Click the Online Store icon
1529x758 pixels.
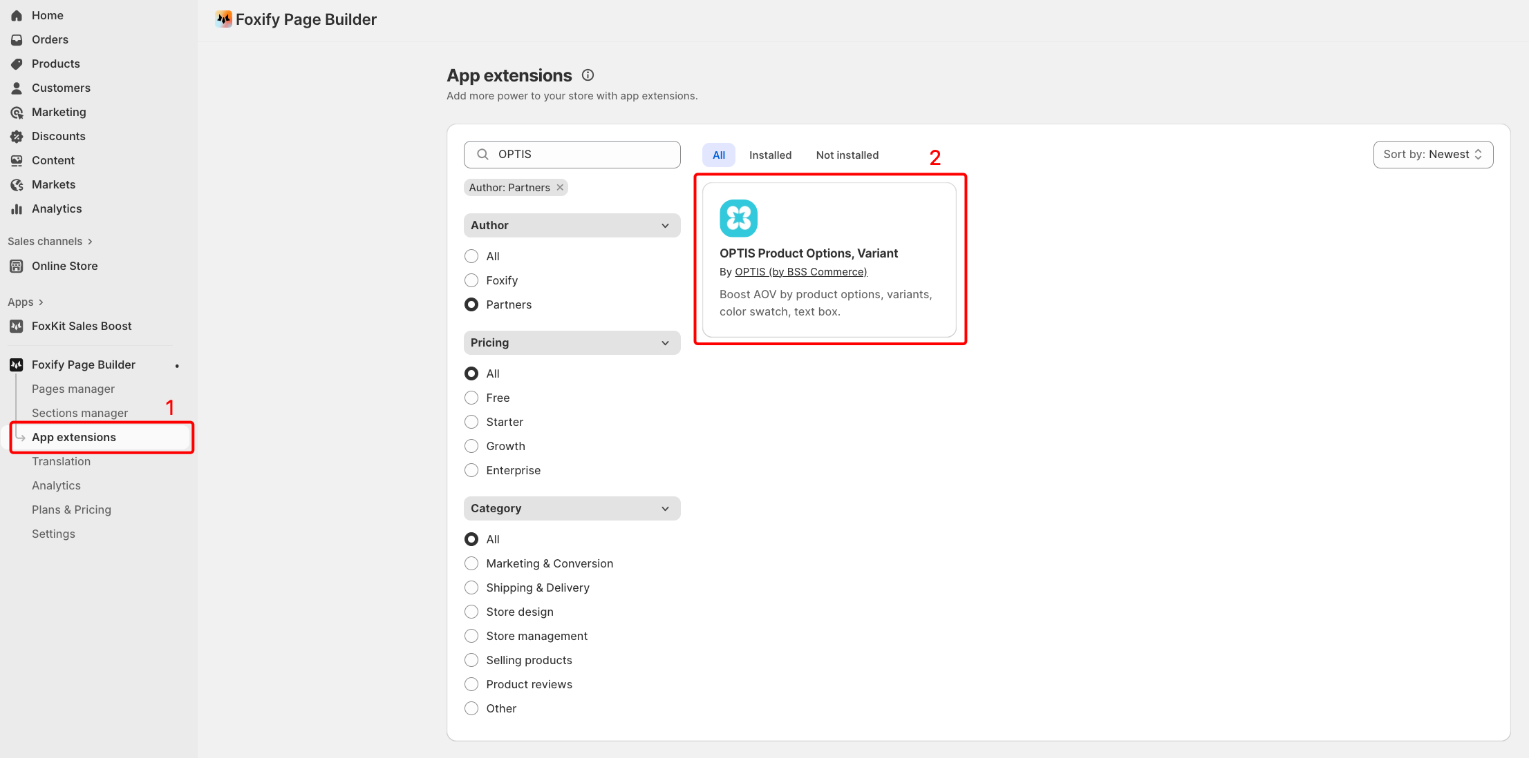coord(17,266)
